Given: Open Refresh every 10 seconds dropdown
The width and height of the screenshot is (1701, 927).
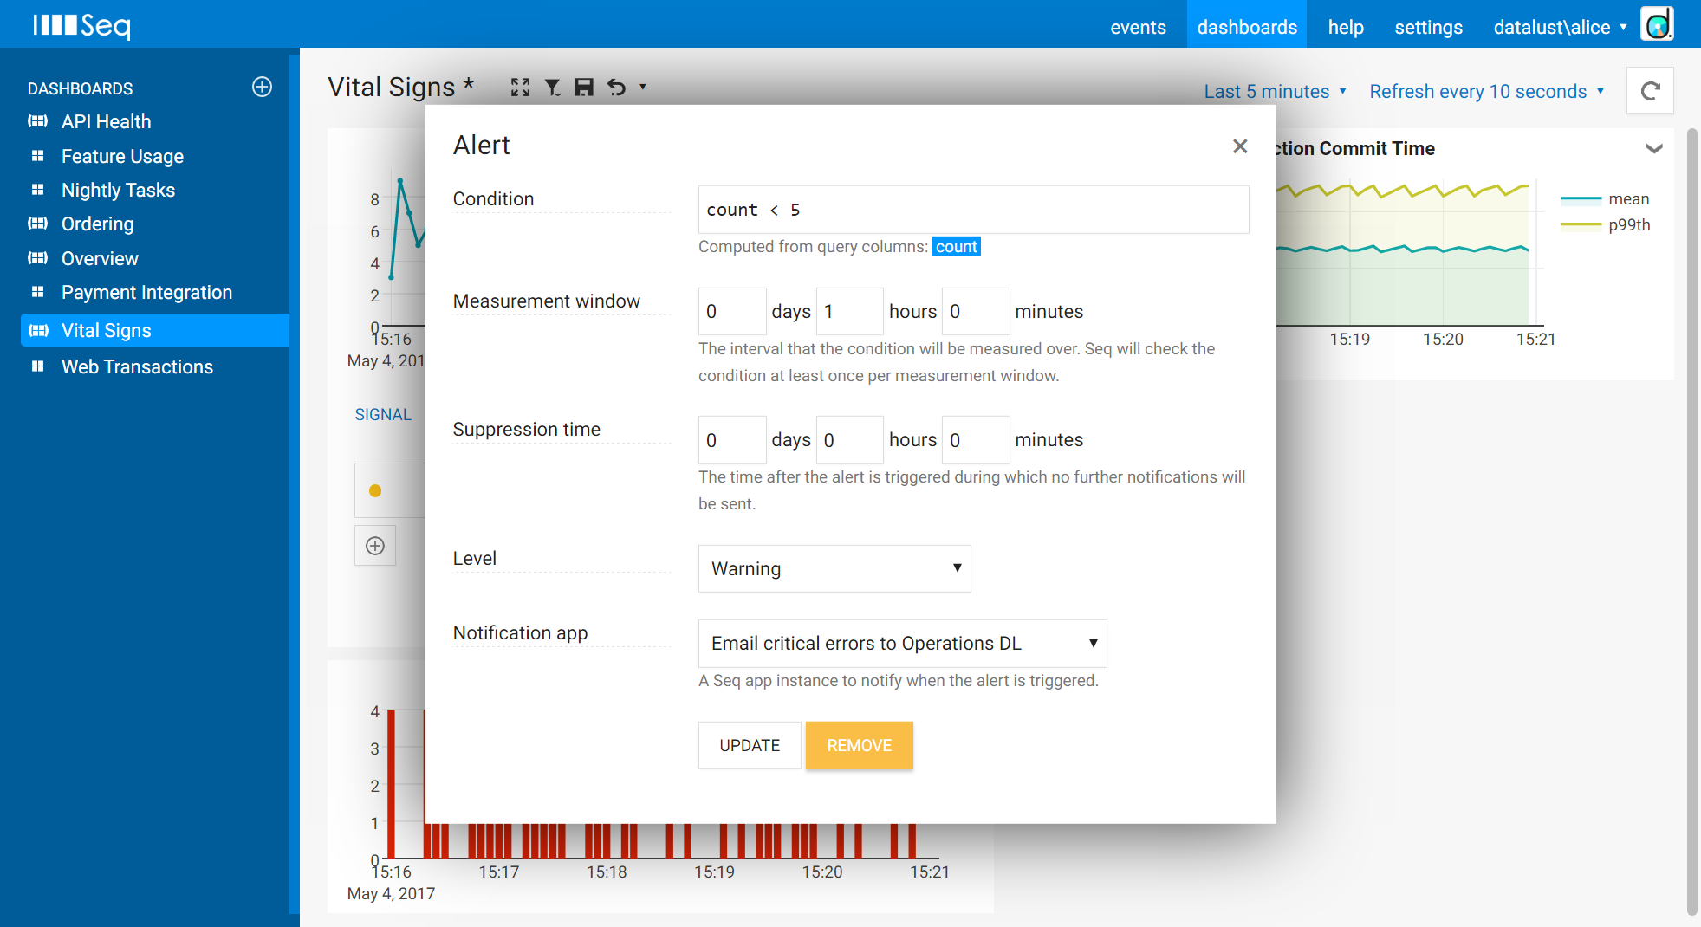Looking at the screenshot, I should (x=1487, y=92).
